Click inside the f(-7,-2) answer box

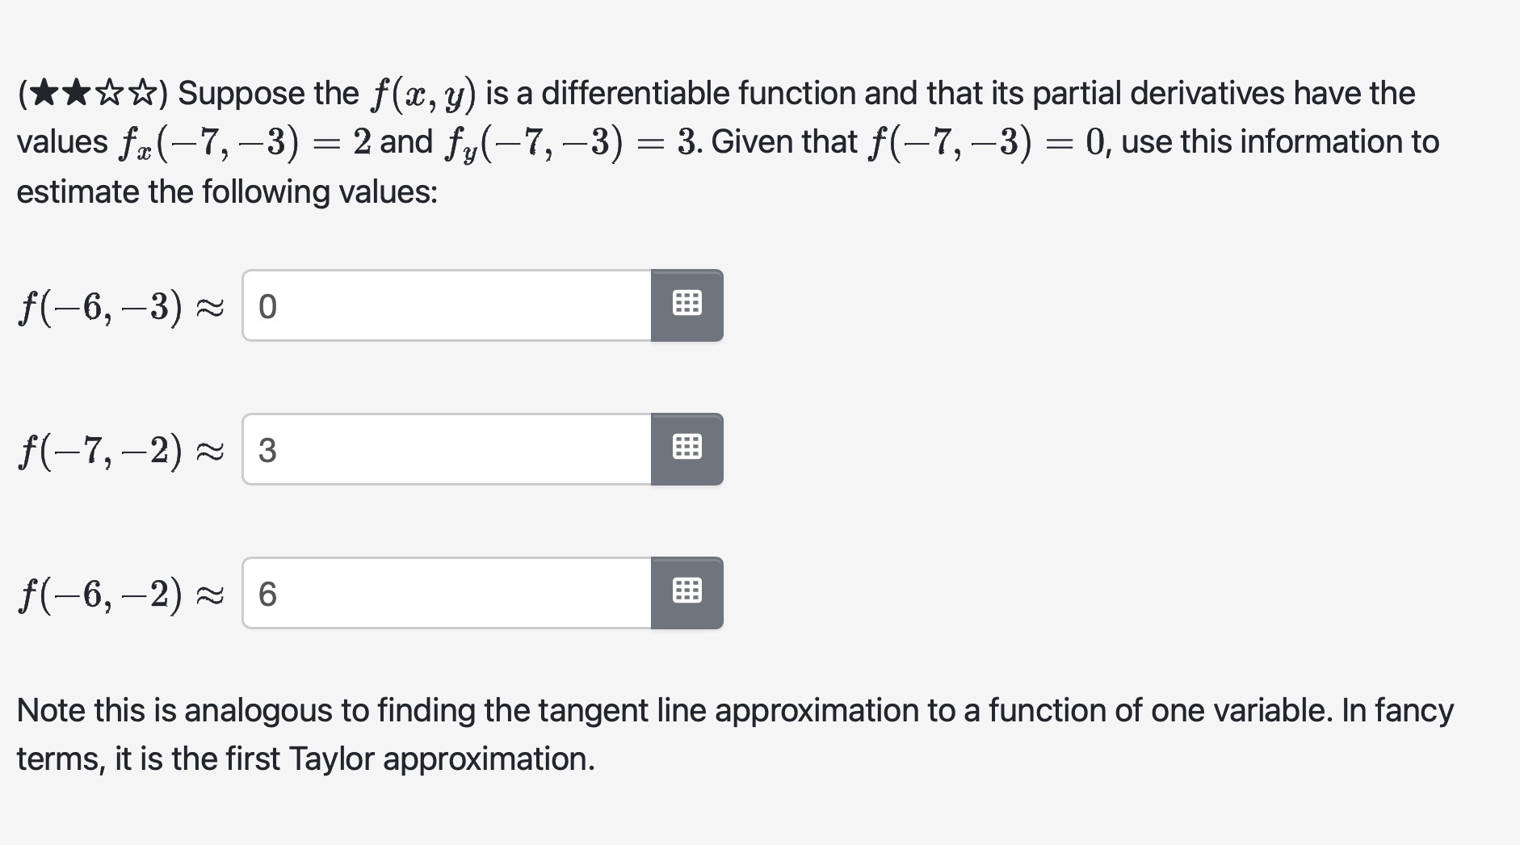444,449
